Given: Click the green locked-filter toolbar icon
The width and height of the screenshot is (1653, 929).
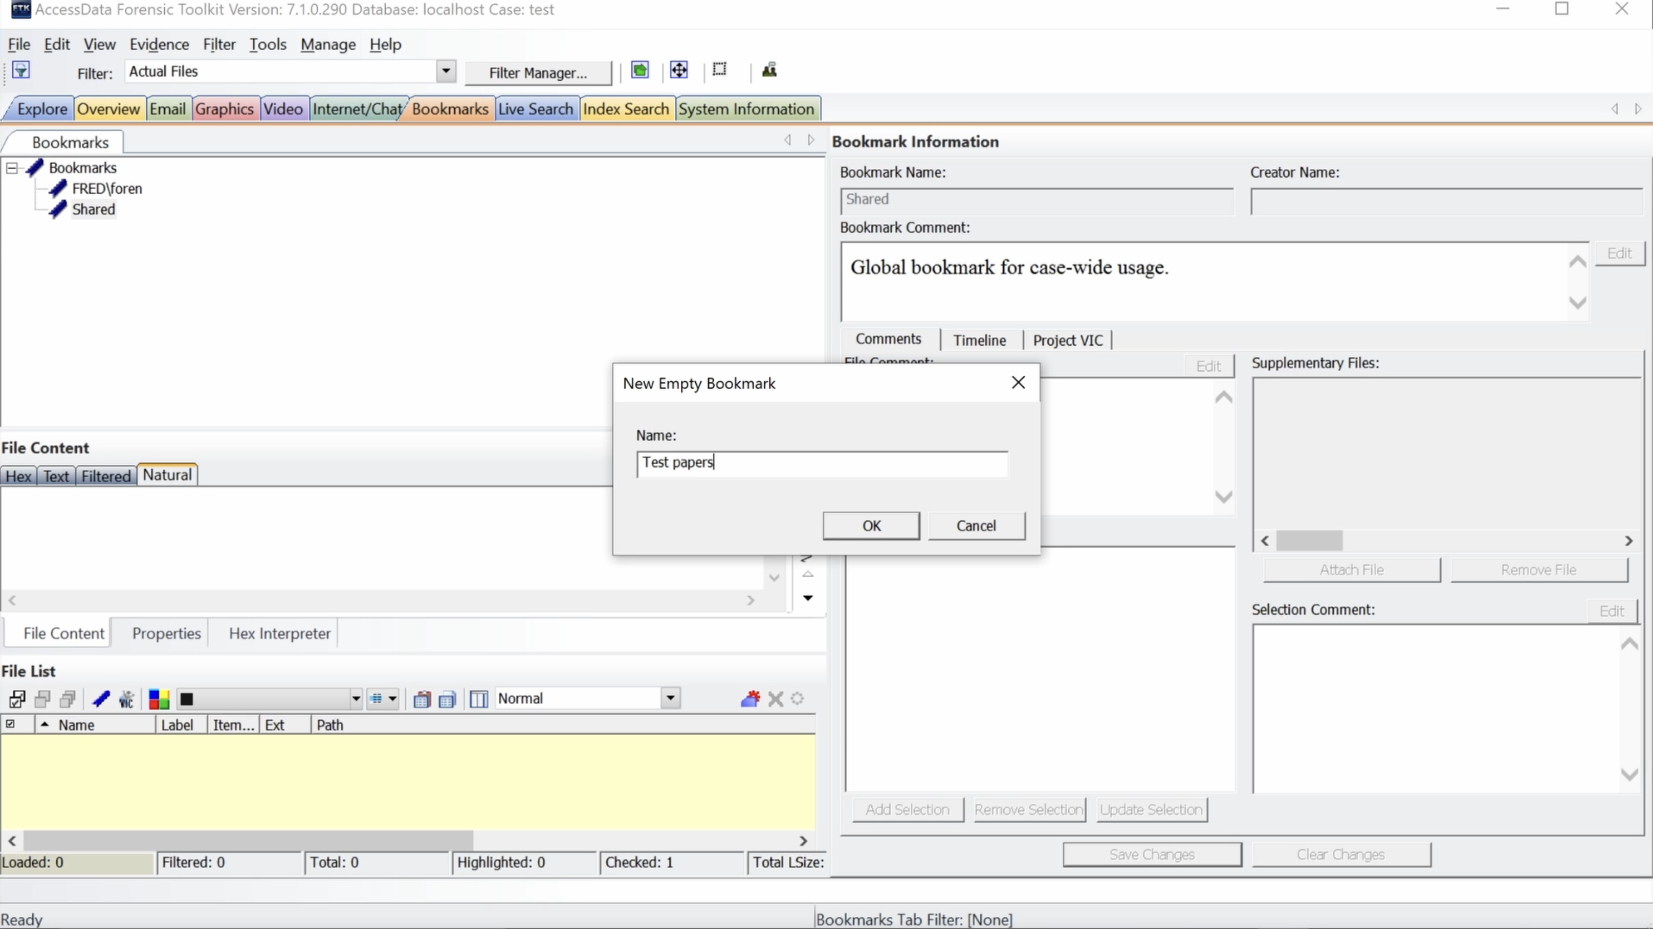Looking at the screenshot, I should [x=640, y=70].
